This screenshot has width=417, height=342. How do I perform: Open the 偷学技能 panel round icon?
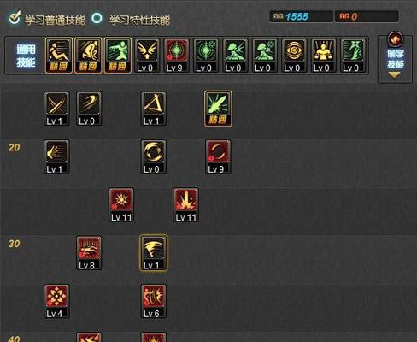pyautogui.click(x=396, y=39)
